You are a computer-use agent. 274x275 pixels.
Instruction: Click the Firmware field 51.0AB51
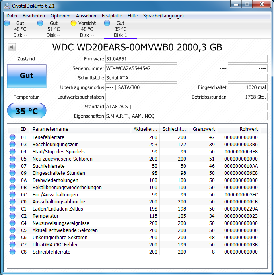(141, 59)
